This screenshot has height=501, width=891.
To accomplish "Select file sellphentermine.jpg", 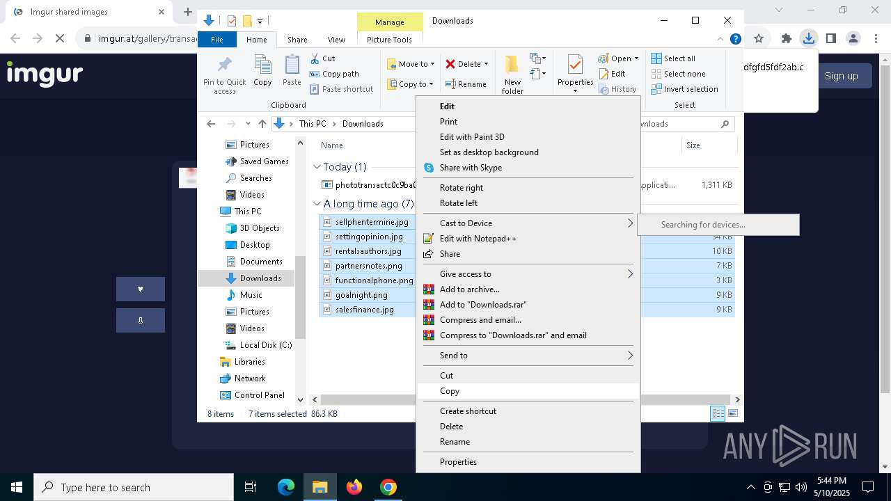I will [372, 222].
